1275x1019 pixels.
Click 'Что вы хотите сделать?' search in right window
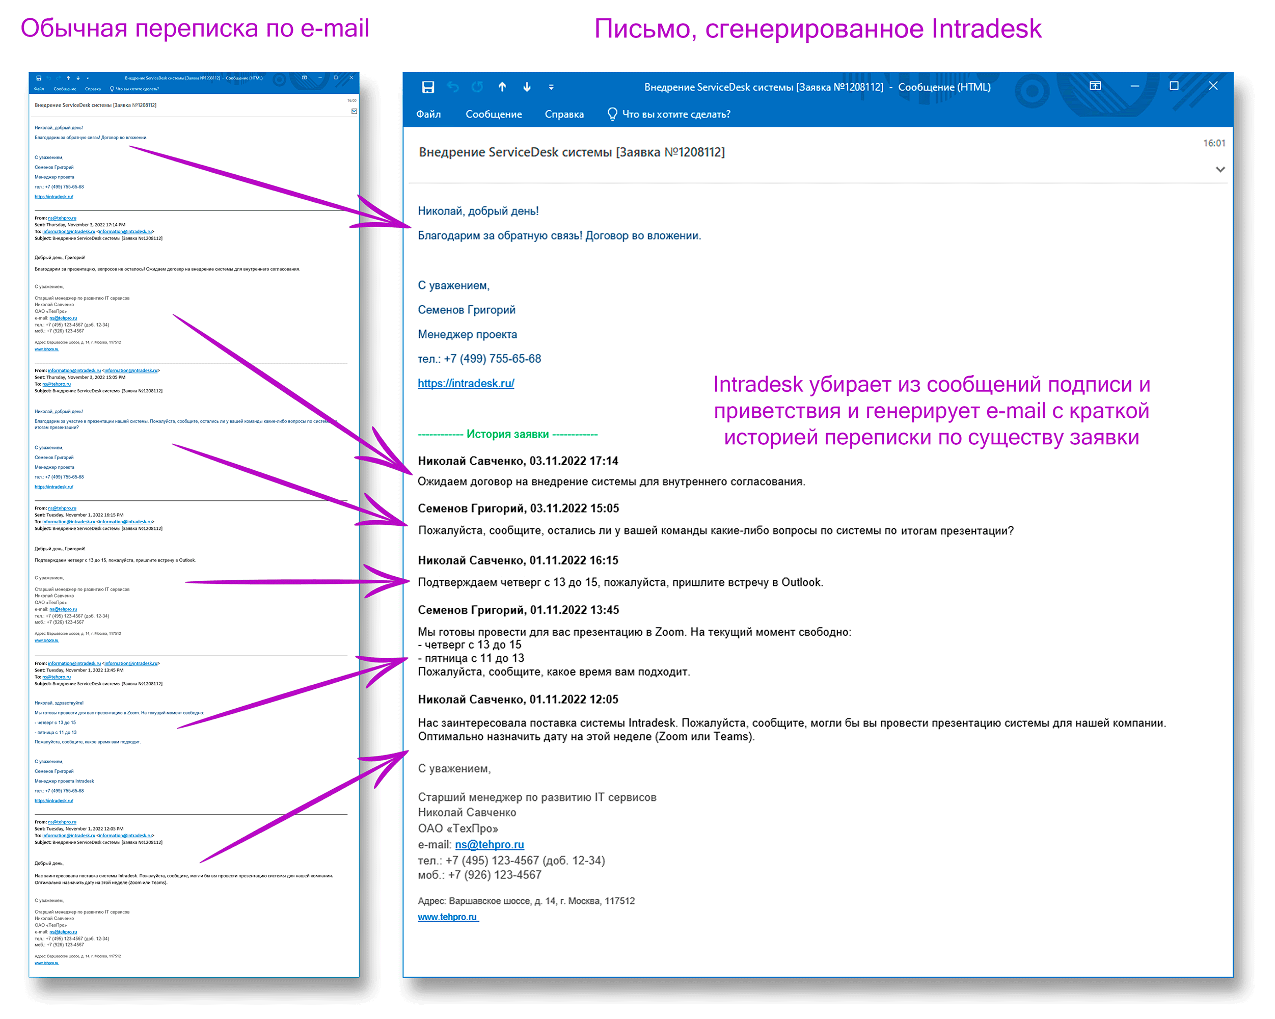(x=676, y=114)
